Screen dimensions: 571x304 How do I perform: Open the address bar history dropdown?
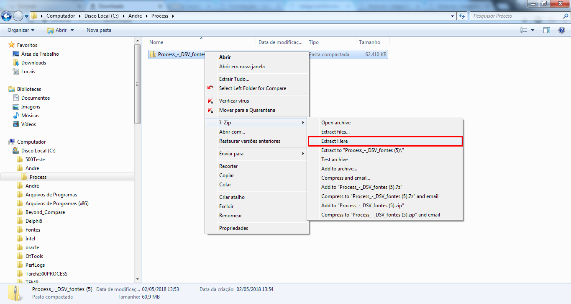(453, 16)
